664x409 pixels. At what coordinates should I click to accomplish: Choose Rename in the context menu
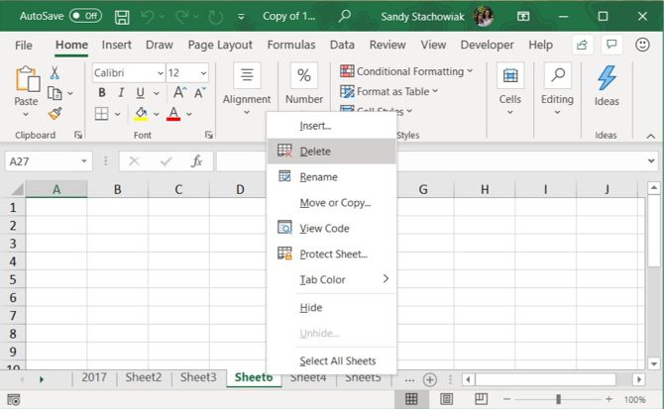tap(332, 177)
